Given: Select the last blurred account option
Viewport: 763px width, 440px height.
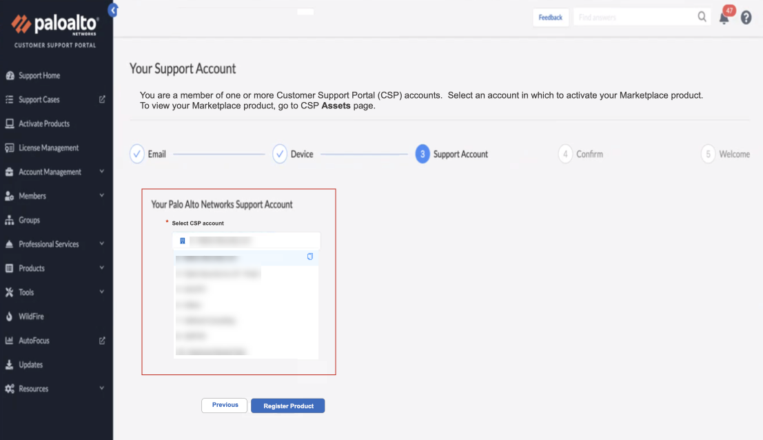Looking at the screenshot, I should tap(246, 352).
